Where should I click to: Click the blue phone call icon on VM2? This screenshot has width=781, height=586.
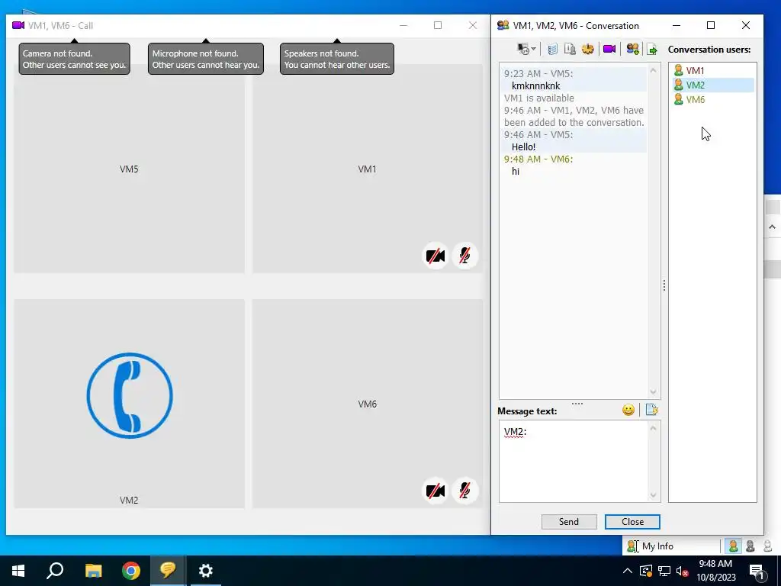click(x=130, y=396)
